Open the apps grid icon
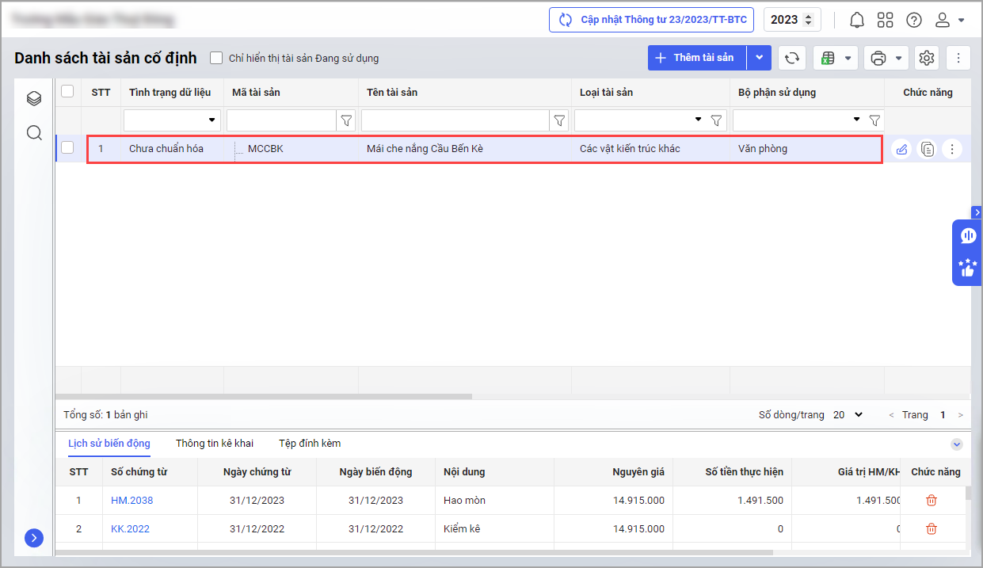This screenshot has height=568, width=983. tap(885, 20)
